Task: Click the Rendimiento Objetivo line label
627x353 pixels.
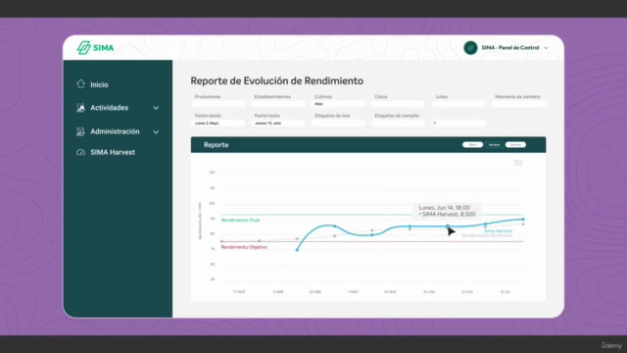Action: click(x=244, y=247)
